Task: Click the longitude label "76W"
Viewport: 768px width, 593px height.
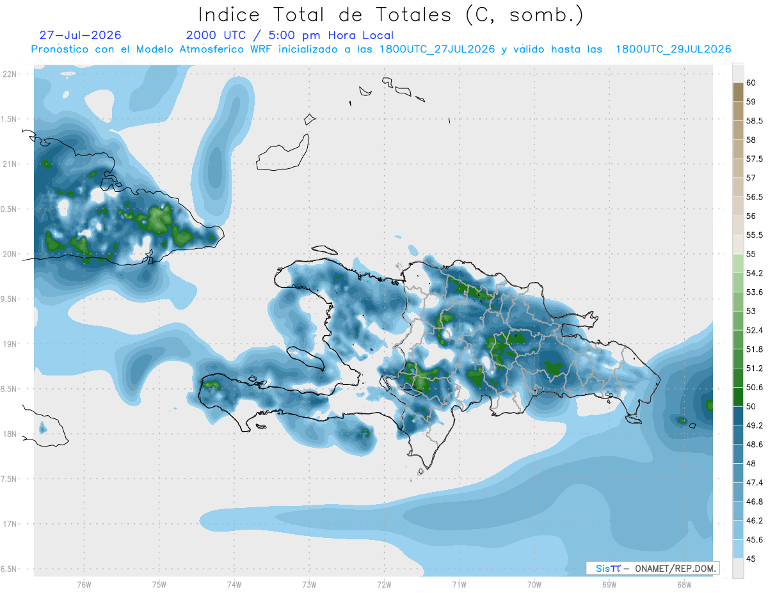Action: click(84, 585)
